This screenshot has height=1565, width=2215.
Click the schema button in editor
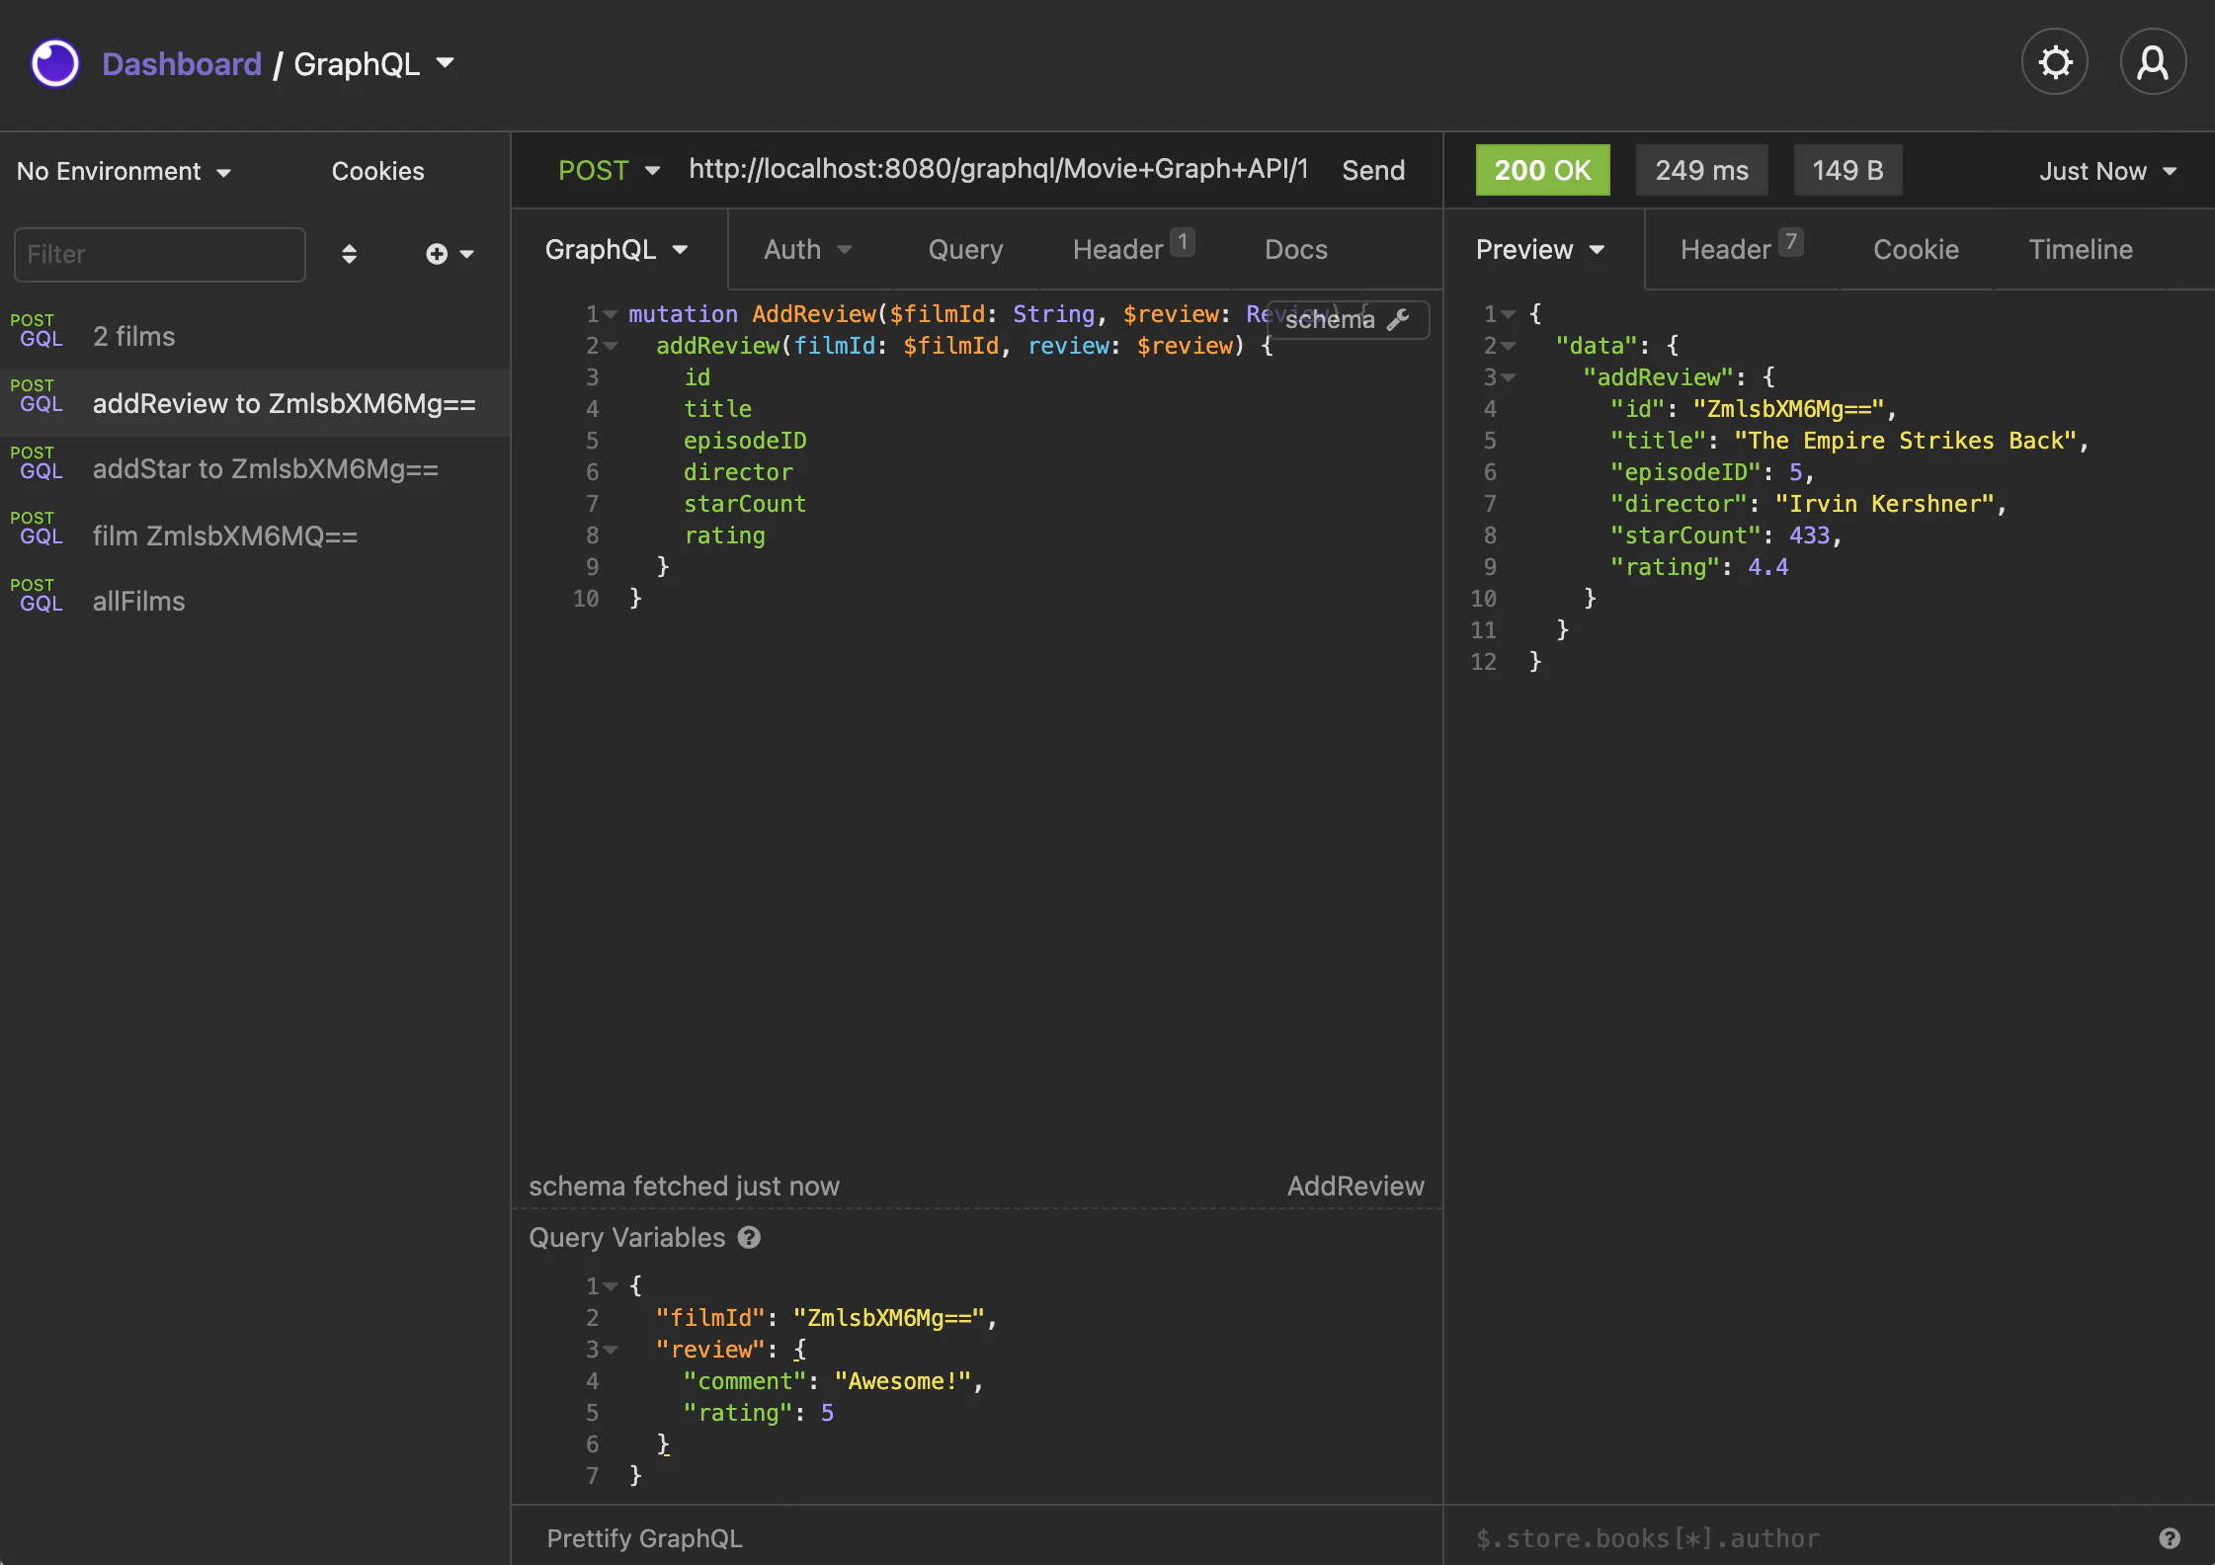1348,319
